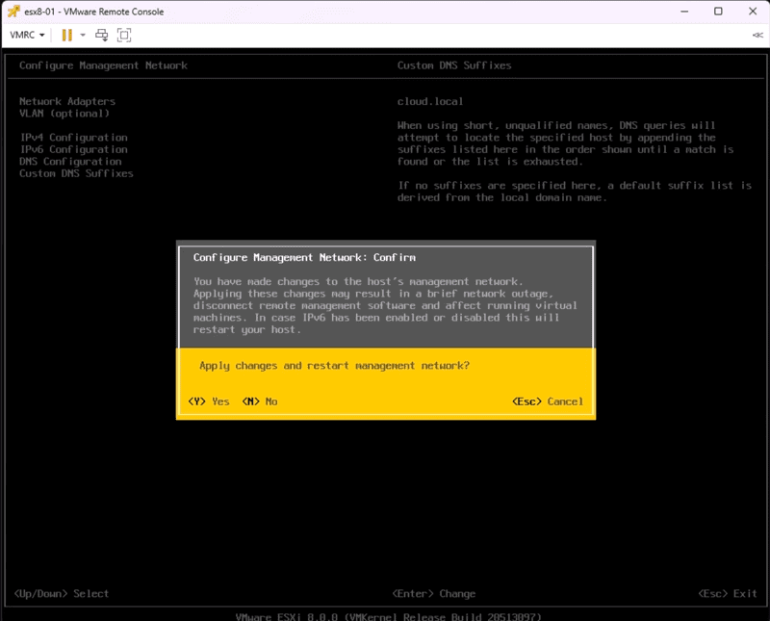Image resolution: width=770 pixels, height=621 pixels.
Task: Pause the virtual machine
Action: [x=67, y=35]
